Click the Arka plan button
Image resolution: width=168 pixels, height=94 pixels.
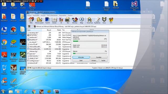pyautogui.click(x=81, y=57)
